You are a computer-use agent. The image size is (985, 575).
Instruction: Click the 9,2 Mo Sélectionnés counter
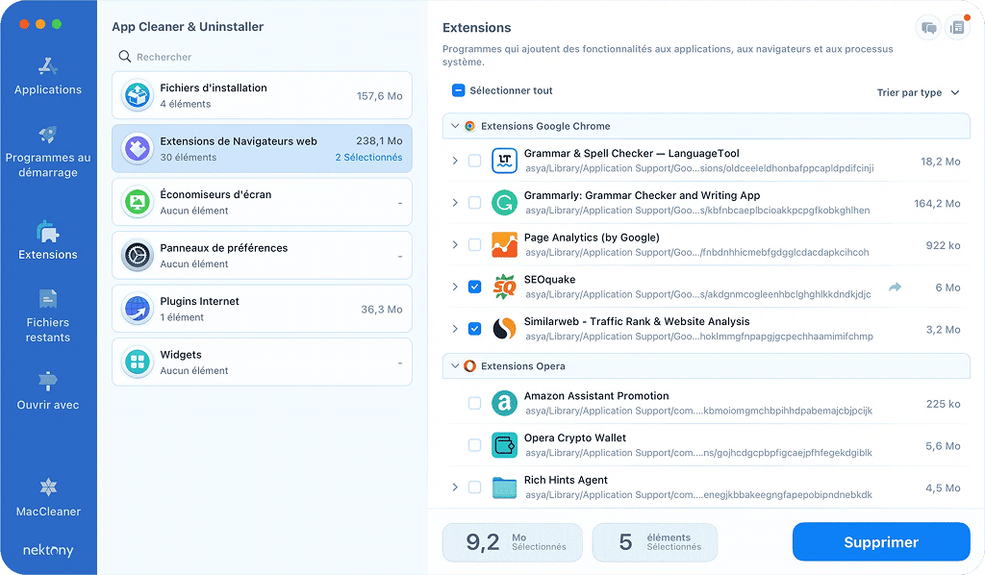[x=512, y=541]
